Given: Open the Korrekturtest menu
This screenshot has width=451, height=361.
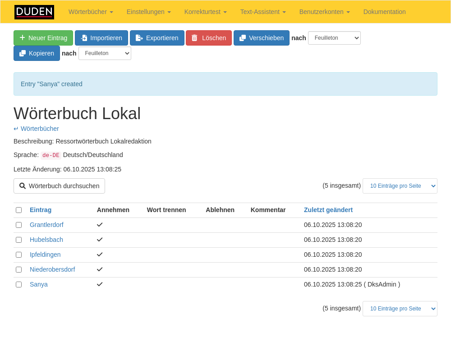Looking at the screenshot, I should (205, 12).
